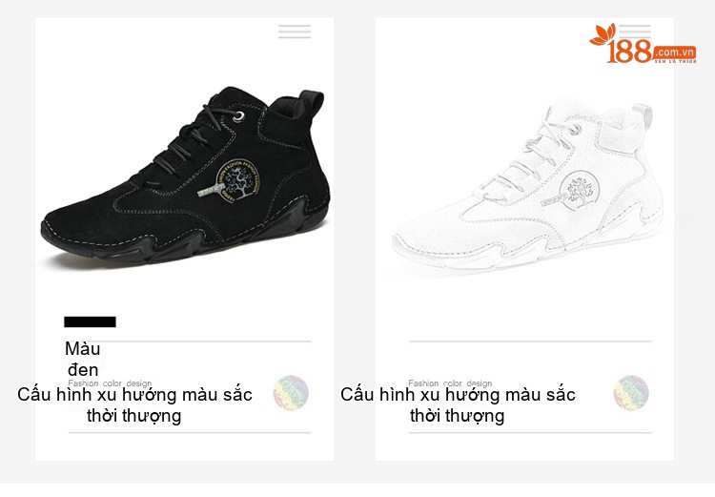
Task: Click the tree emblem on the black shoe
Action: (237, 180)
